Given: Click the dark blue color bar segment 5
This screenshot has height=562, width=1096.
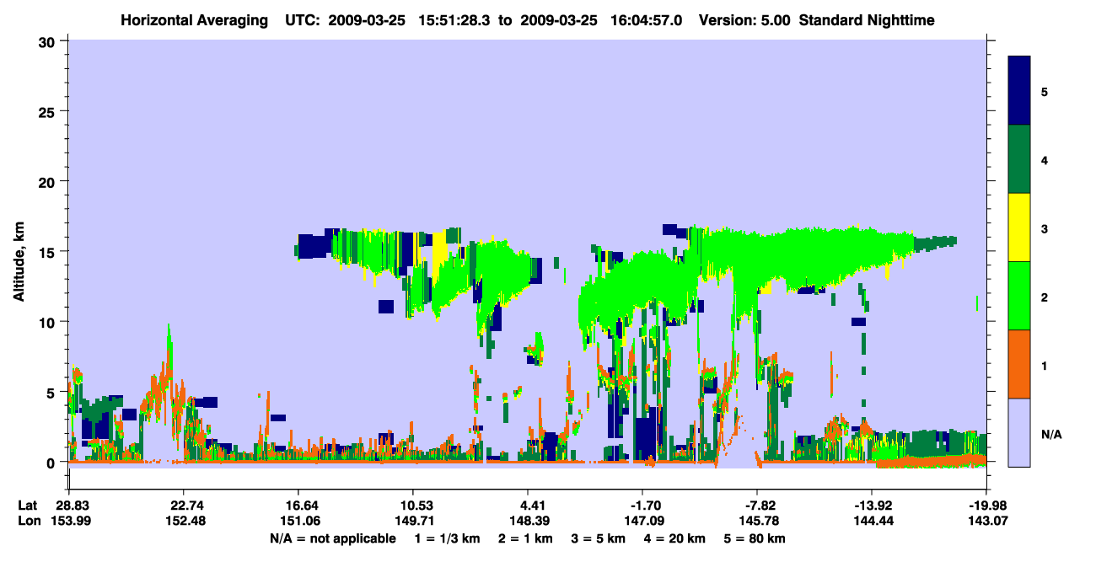Looking at the screenshot, I should coord(1019,91).
